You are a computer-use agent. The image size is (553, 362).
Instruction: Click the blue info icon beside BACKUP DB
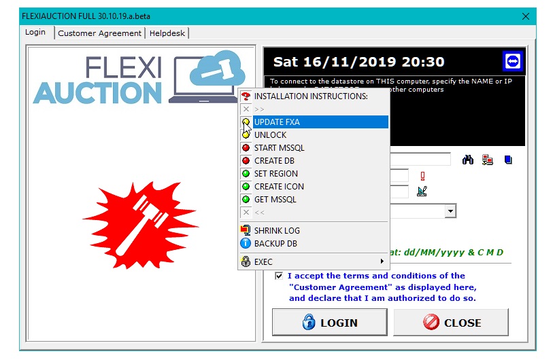pyautogui.click(x=246, y=243)
